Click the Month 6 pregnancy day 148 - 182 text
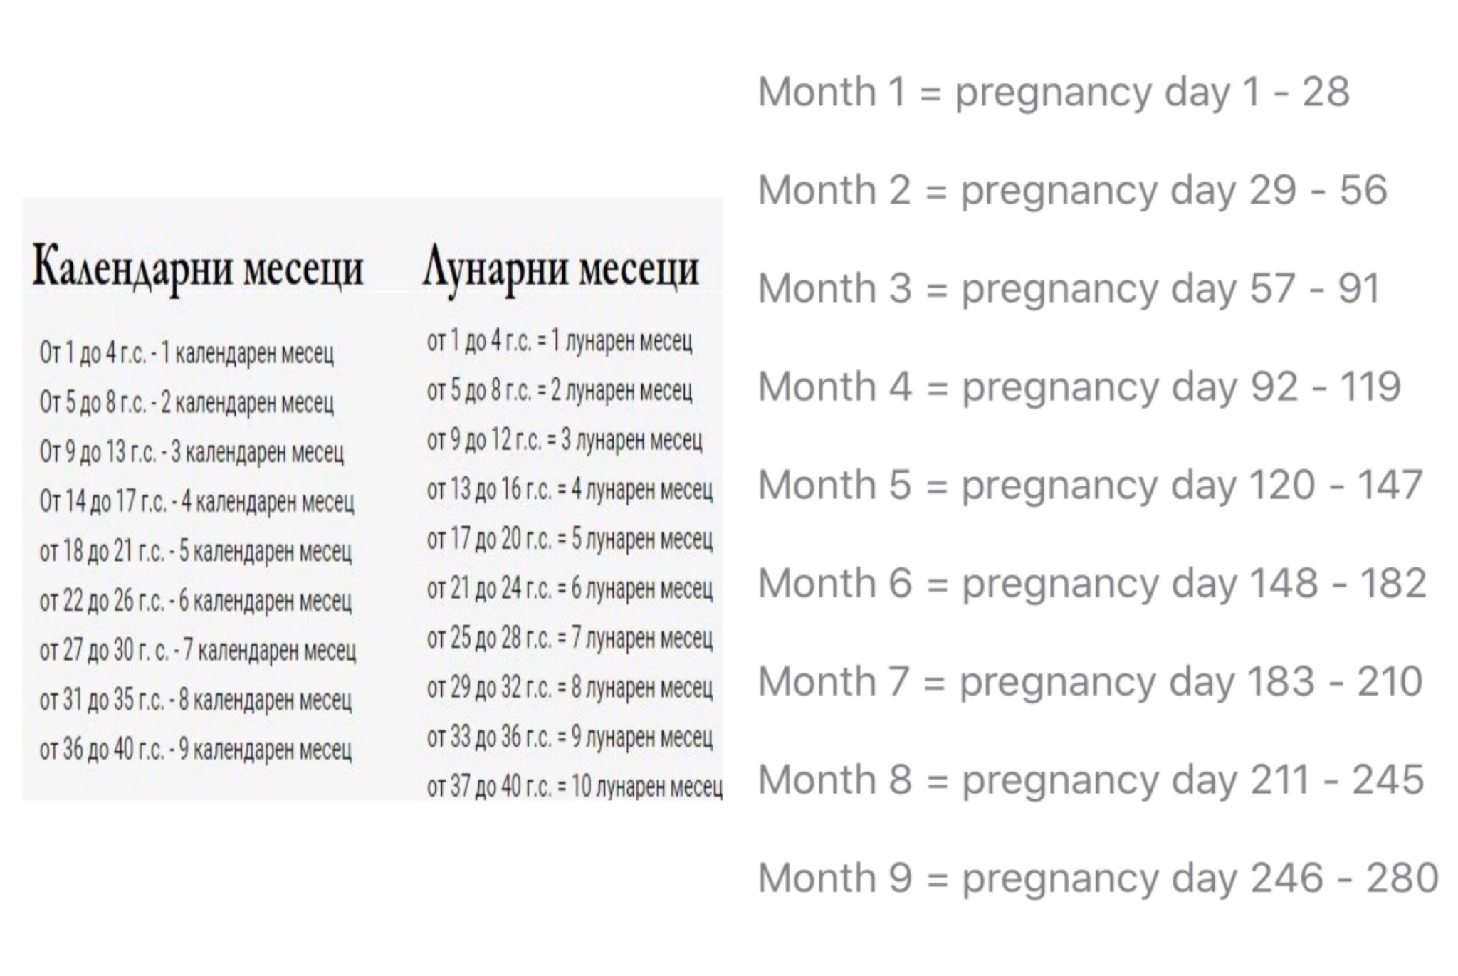Screen dimensions: 1458x976 click(1092, 584)
